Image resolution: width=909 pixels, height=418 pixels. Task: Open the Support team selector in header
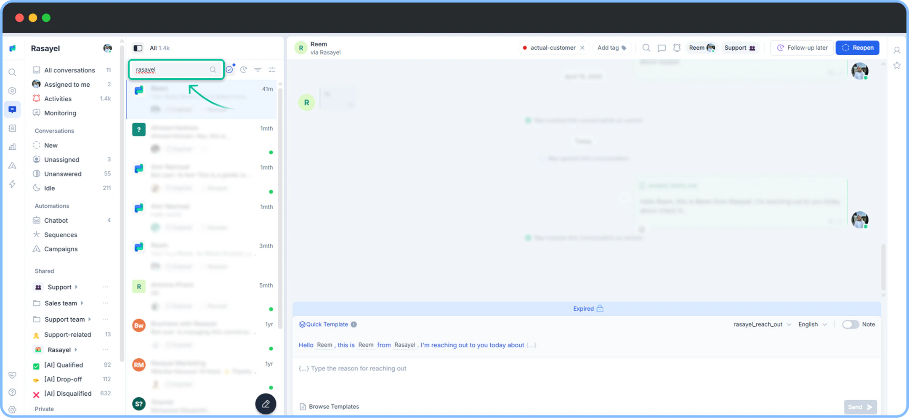740,48
